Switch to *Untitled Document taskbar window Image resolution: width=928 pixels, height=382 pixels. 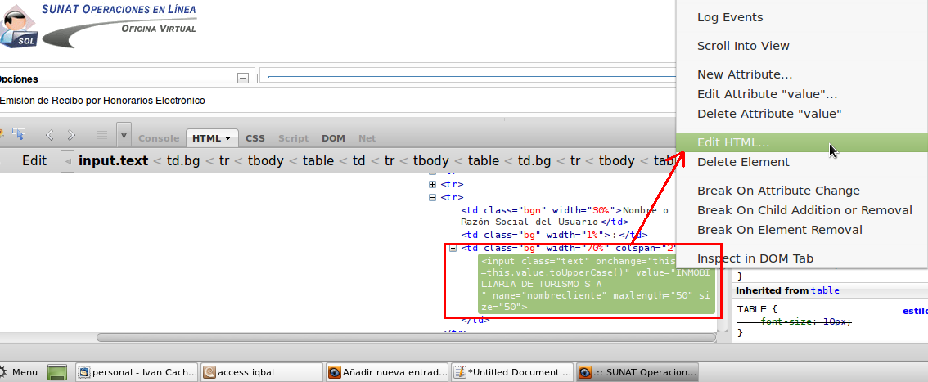point(512,372)
